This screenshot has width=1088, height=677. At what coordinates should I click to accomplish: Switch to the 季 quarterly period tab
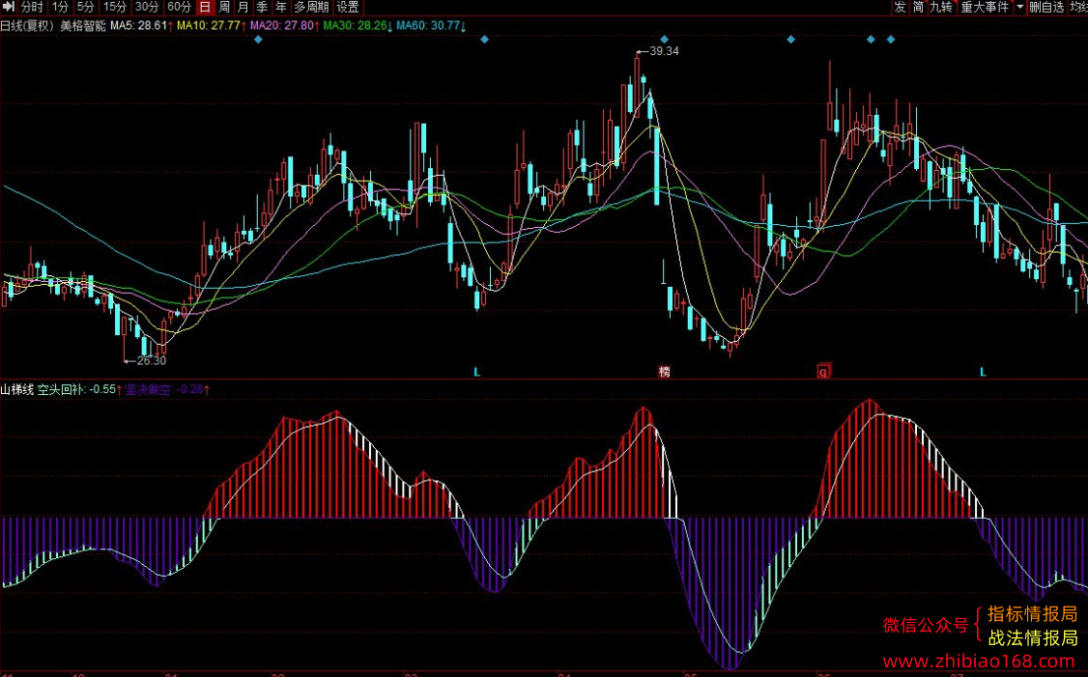coord(262,7)
